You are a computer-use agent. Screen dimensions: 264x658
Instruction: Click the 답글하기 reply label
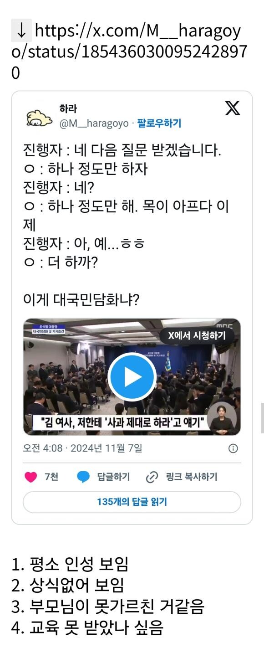tap(113, 477)
